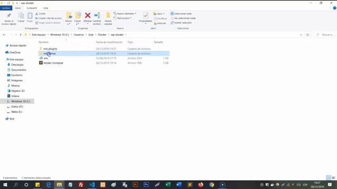Click Modificar in ribbon
The image size is (337, 189).
click(160, 18)
